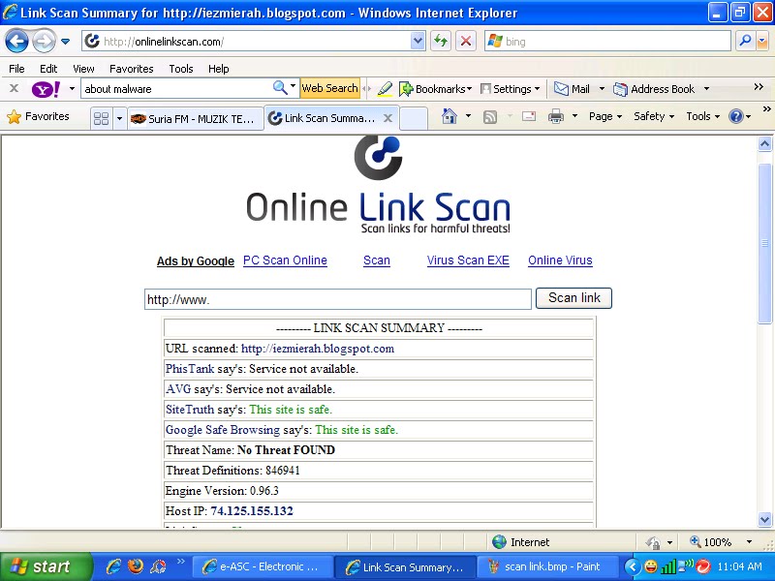Viewport: 775px width, 581px height.
Task: Open the Online Virus ad link
Action: (560, 260)
